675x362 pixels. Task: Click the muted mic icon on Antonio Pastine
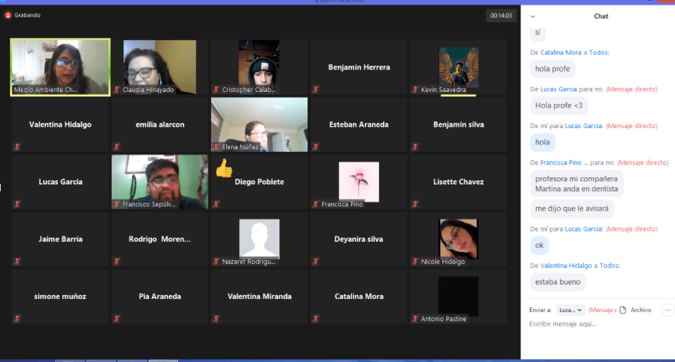click(415, 319)
